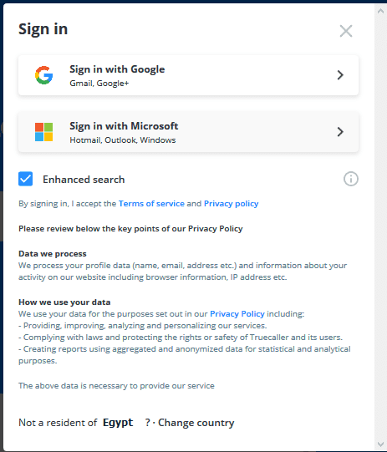
Task: Click Hotmail, Outlook, Windows subtitle
Action: pyautogui.click(x=123, y=140)
